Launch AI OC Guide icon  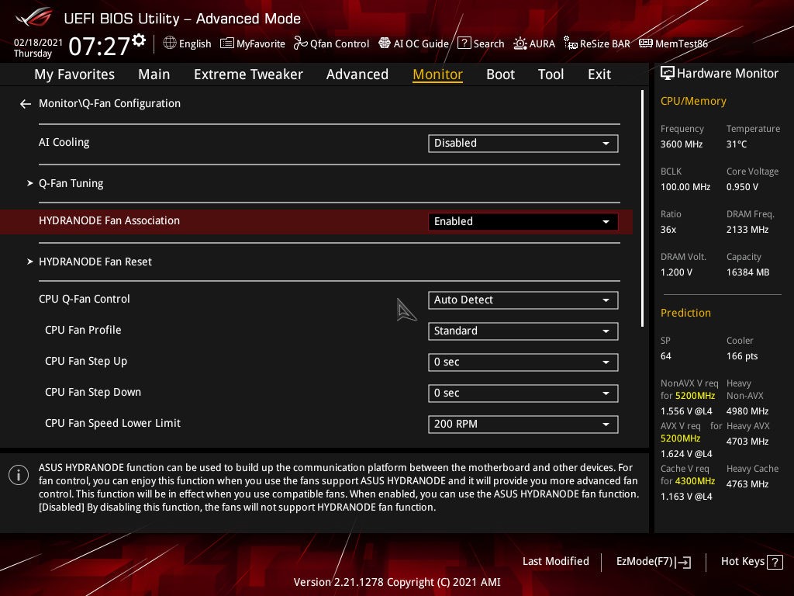point(385,43)
